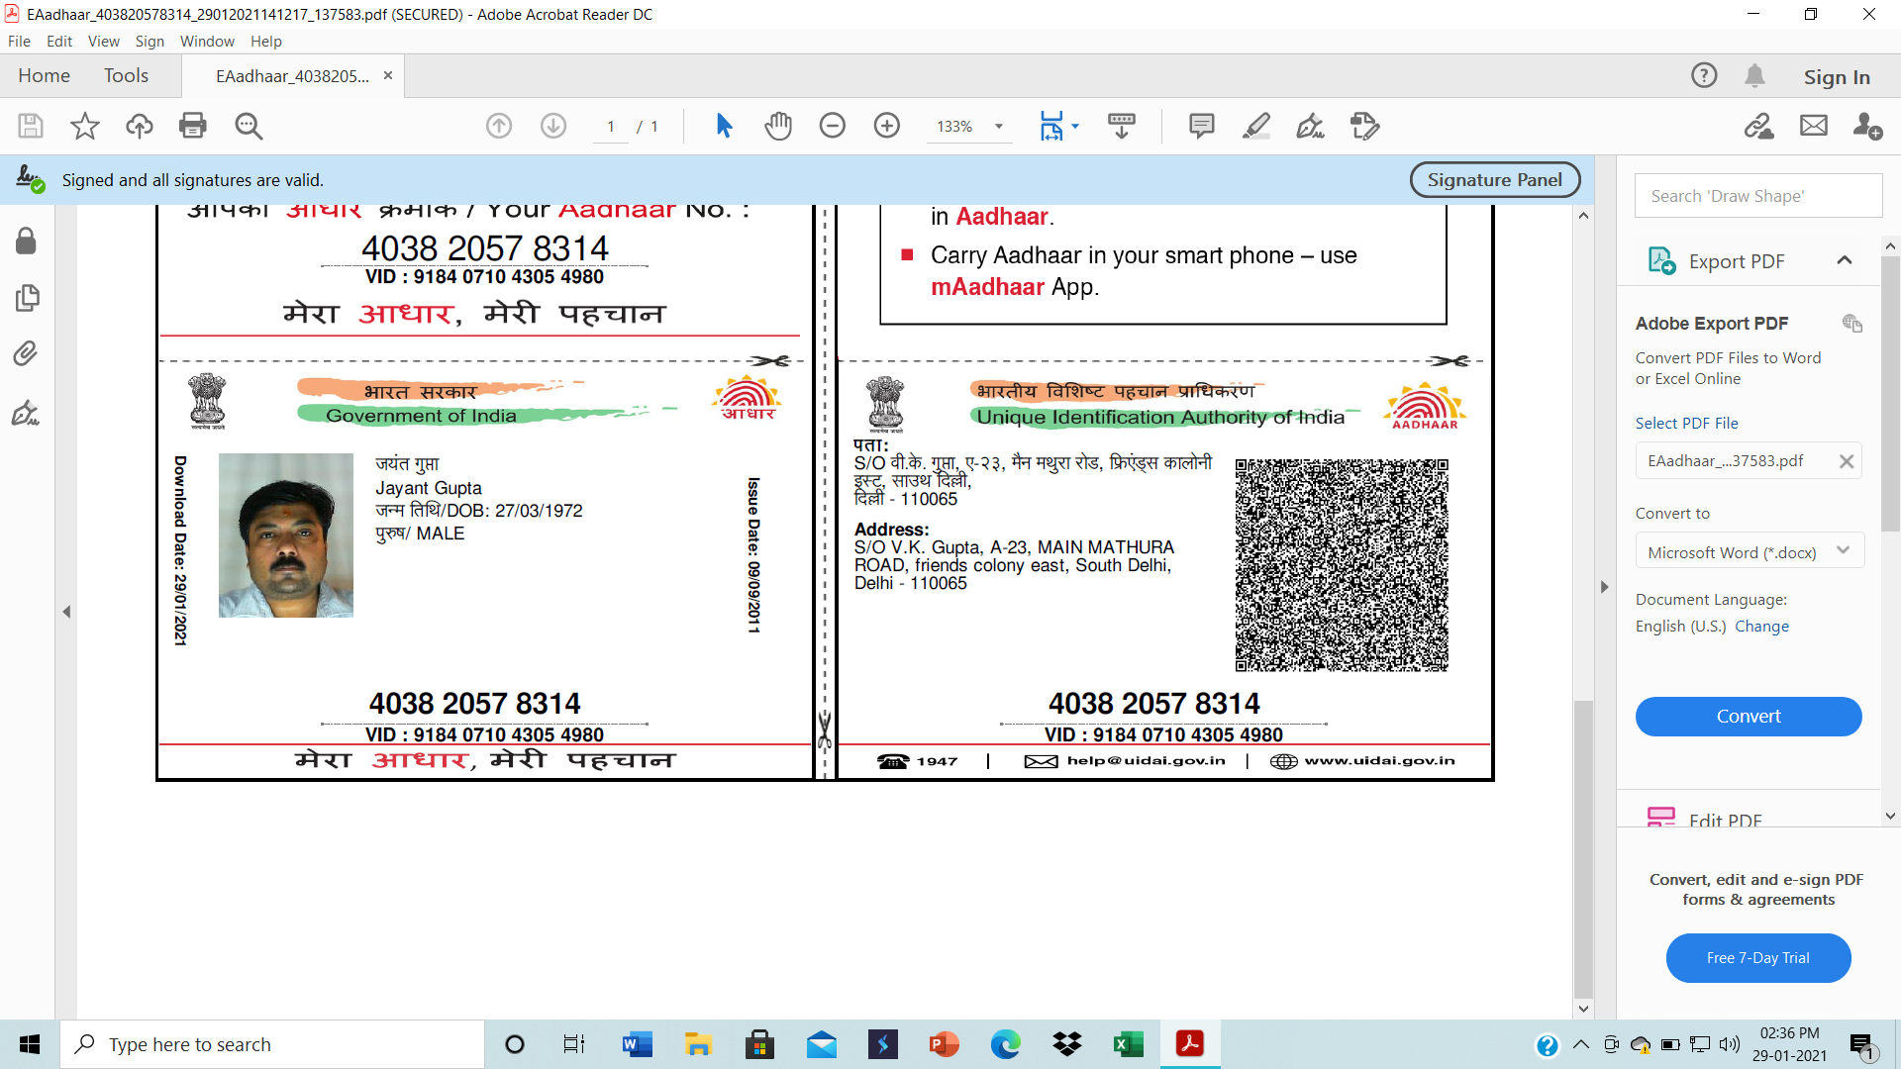1901x1069 pixels.
Task: Change the document language link
Action: click(1761, 626)
